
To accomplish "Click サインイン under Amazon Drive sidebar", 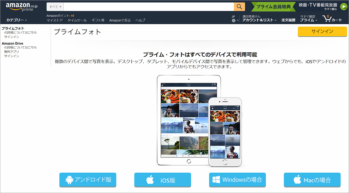I will pos(12,56).
